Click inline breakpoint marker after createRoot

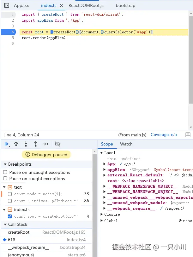pos(77,32)
